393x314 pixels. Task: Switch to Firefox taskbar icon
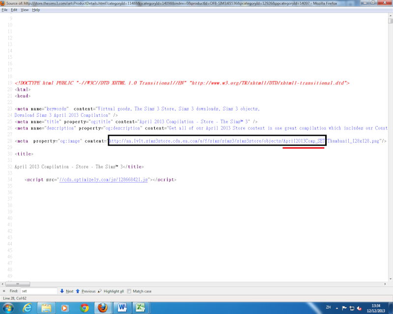(x=103, y=308)
